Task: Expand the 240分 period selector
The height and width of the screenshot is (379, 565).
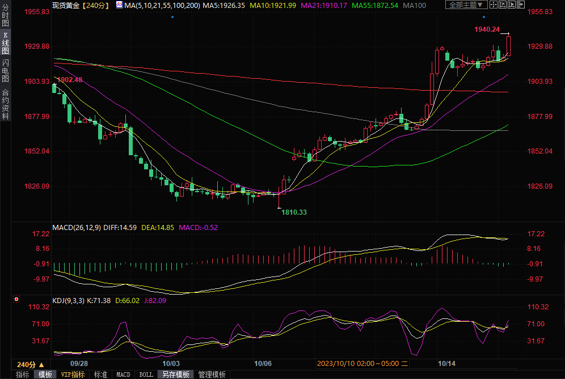Action: pyautogui.click(x=29, y=364)
